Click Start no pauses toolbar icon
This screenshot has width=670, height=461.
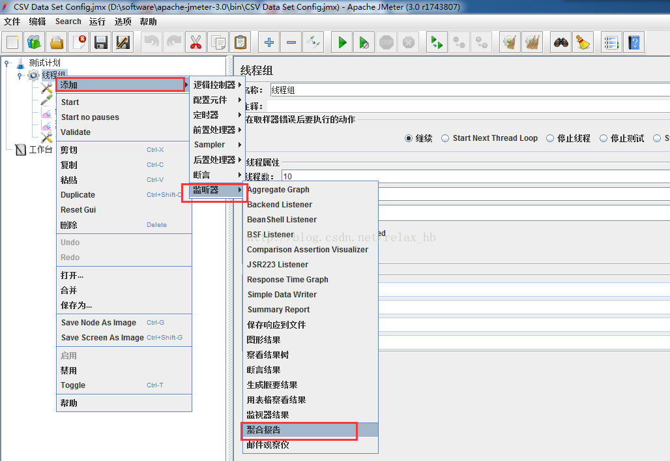[364, 42]
